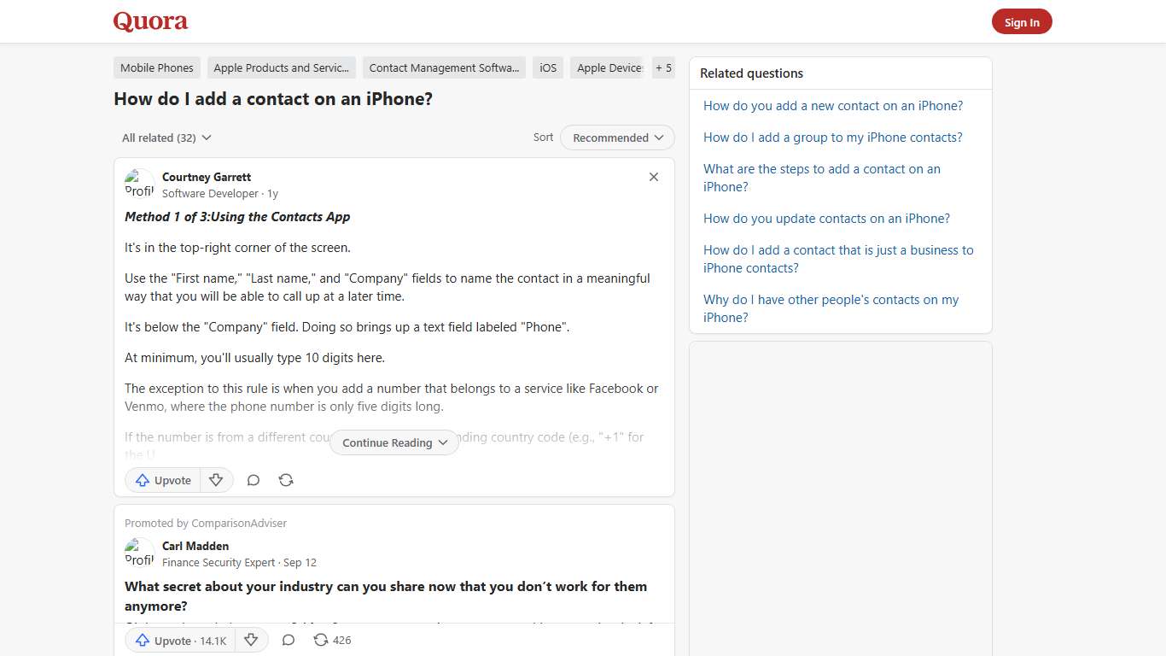View Courtney Garrett's profile picture
This screenshot has height=656, width=1166.
(x=139, y=182)
